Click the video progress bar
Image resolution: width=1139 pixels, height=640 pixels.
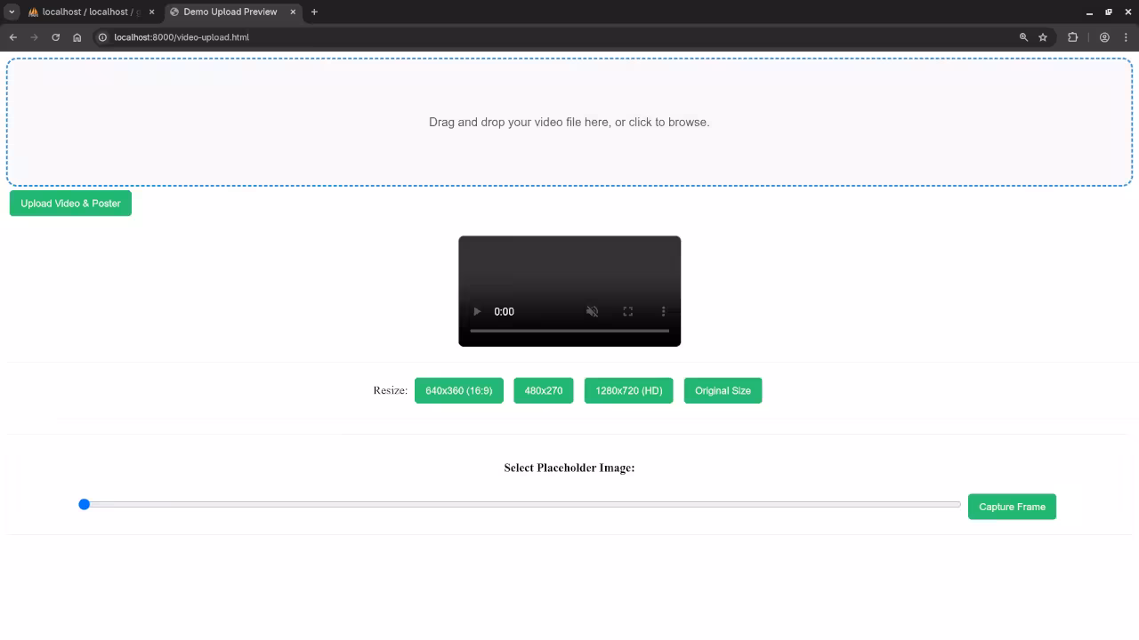click(x=569, y=331)
